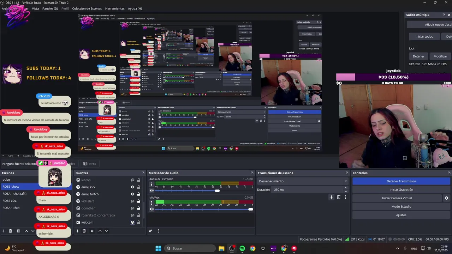452x254 pixels.
Task: Open Herramientas menu
Action: 115,8
